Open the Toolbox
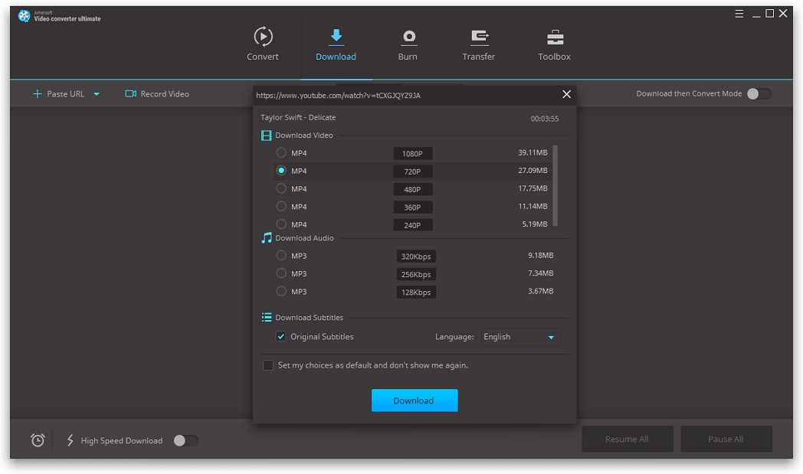The image size is (803, 474). coord(553,42)
